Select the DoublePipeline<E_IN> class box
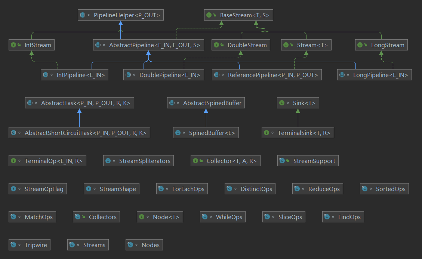 (164, 75)
